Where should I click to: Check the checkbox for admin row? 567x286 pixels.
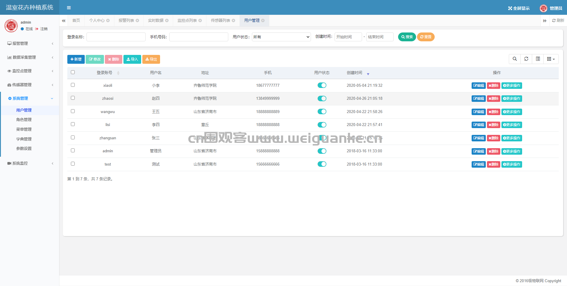click(73, 151)
